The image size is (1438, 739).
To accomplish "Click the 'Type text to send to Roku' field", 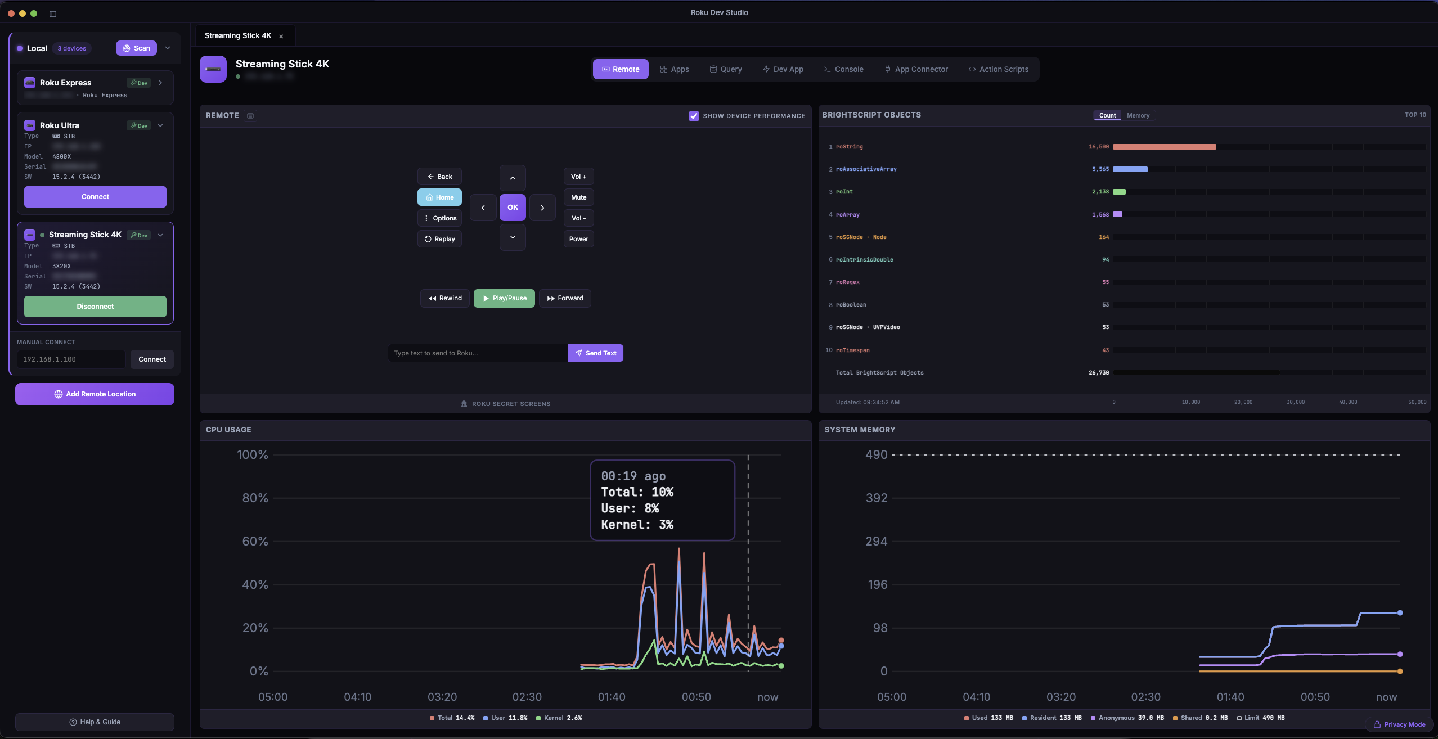I will (x=478, y=353).
